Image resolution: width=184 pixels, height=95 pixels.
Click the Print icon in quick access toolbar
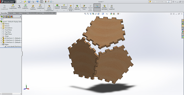(x=33, y=2)
